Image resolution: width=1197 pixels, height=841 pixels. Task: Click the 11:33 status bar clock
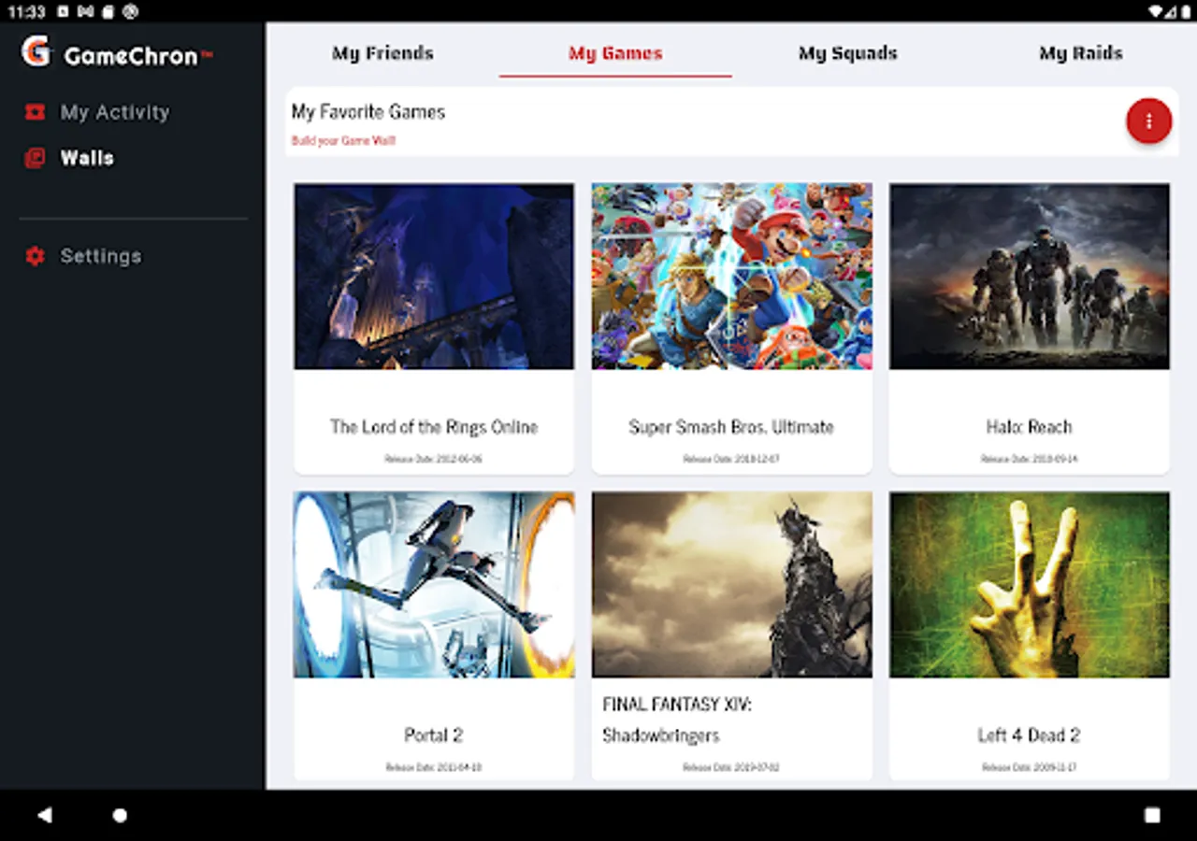(26, 11)
